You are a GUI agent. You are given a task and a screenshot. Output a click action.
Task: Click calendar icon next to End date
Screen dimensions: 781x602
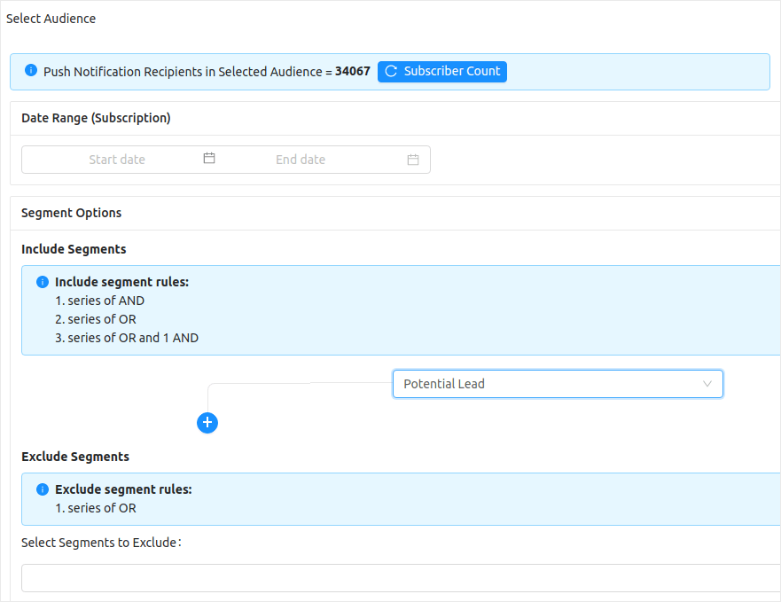tap(413, 160)
